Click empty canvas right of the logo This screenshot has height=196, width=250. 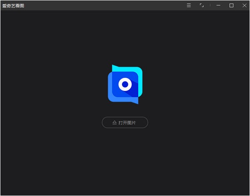point(195,85)
